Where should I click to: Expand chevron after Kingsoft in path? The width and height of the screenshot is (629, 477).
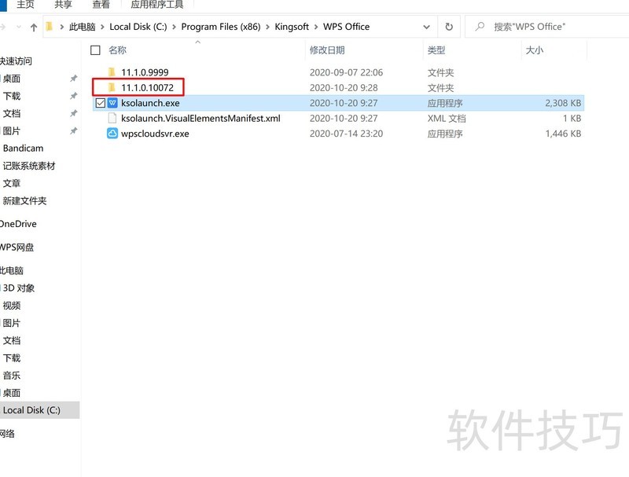[316, 27]
